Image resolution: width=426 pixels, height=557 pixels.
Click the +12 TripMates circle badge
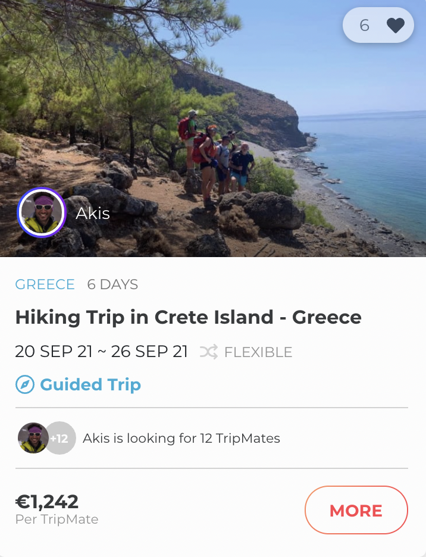[x=60, y=439]
